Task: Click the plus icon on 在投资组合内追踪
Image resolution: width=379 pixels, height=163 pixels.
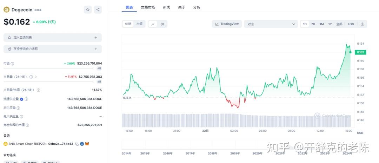Action: pyautogui.click(x=96, y=49)
